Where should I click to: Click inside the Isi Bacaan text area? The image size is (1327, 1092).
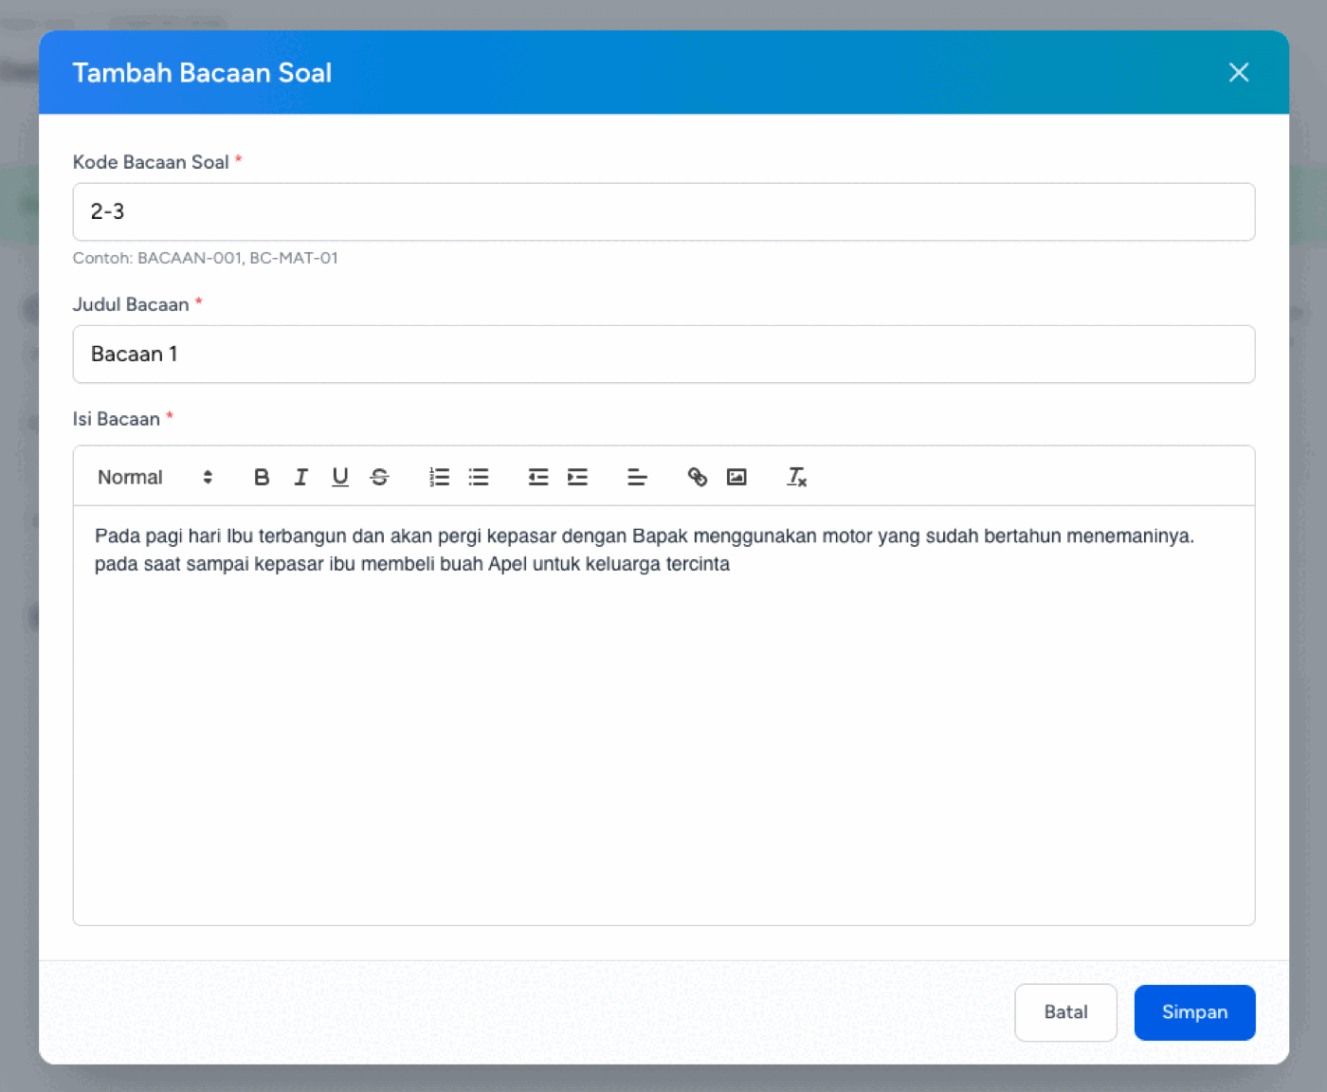[x=663, y=715]
